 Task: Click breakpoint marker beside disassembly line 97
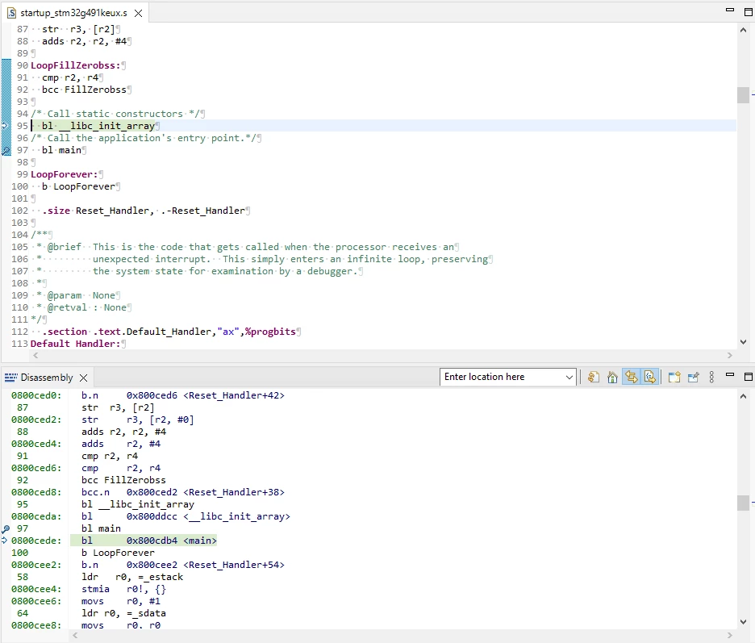[x=6, y=529]
